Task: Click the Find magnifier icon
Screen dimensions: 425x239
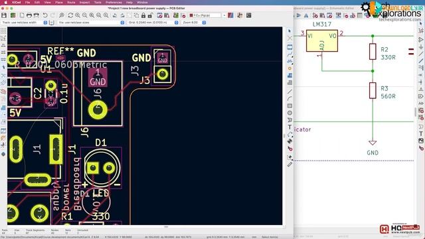Action: tap(62, 15)
